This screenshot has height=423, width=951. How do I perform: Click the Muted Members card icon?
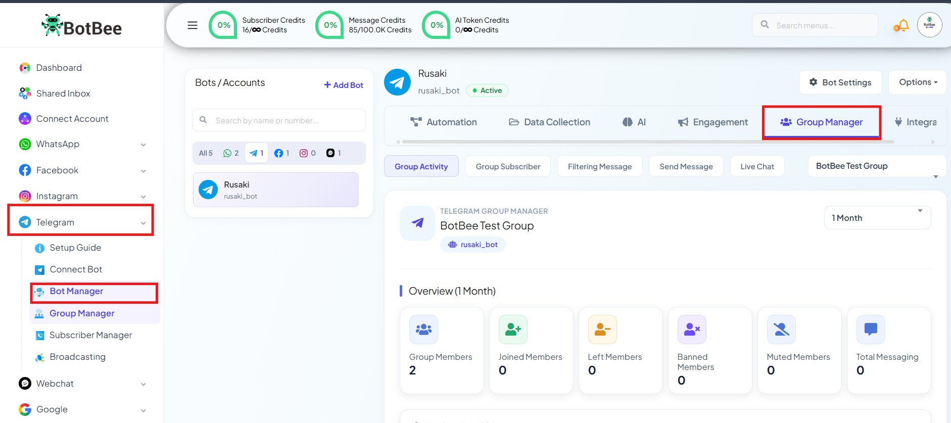(781, 330)
